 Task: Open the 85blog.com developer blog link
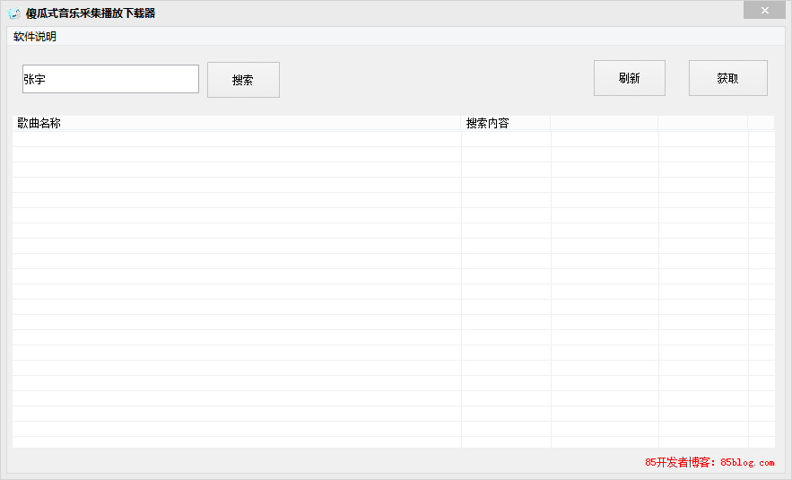pyautogui.click(x=709, y=463)
